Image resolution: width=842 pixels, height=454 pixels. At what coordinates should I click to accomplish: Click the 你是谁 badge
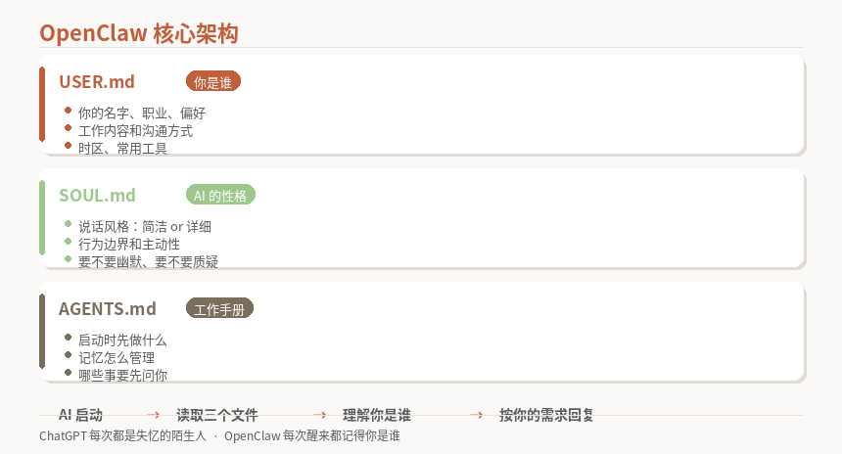[x=212, y=82]
